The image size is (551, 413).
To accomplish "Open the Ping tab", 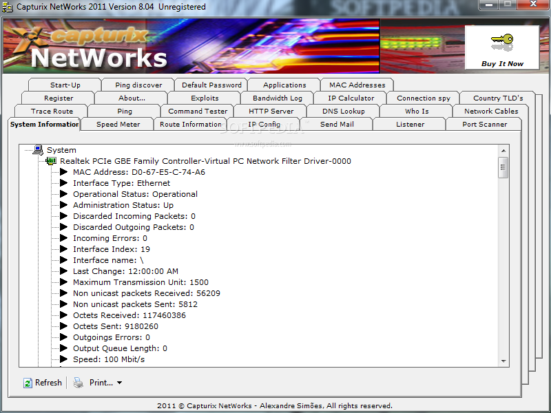I will pos(125,112).
